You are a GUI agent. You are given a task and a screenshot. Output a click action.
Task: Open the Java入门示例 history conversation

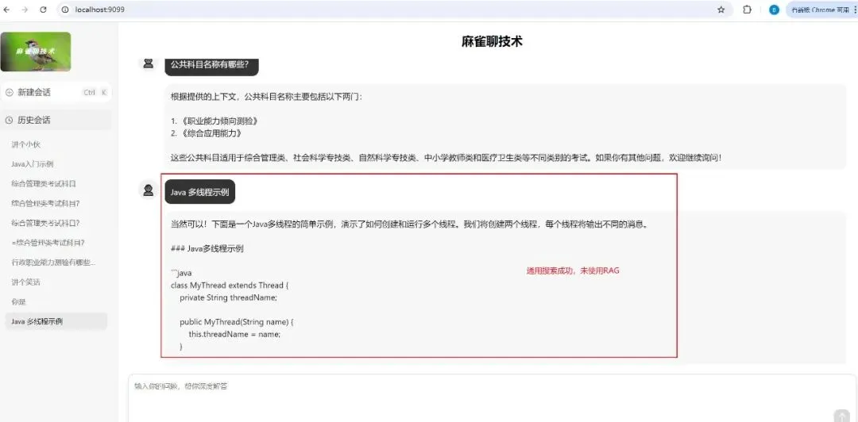(x=33, y=164)
